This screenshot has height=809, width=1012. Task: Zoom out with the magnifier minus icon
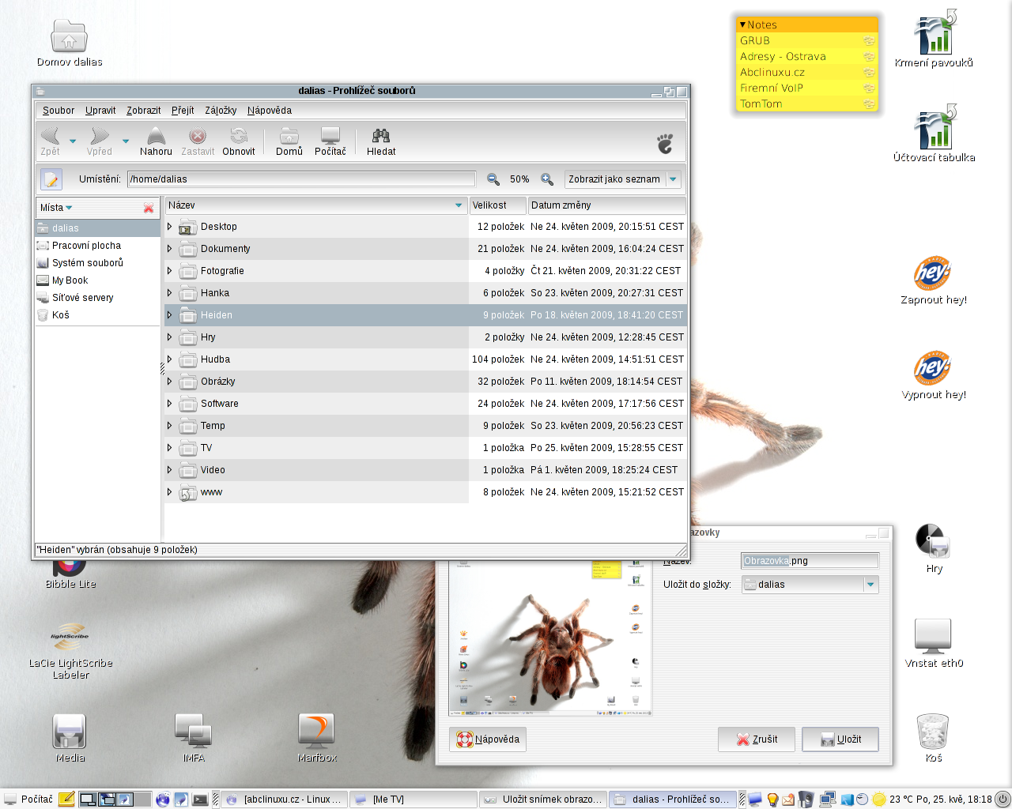tap(493, 179)
